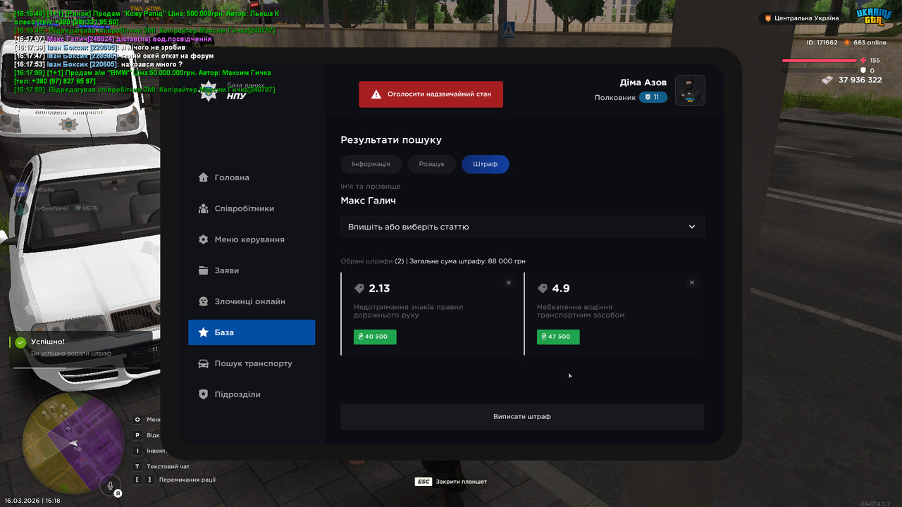The width and height of the screenshot is (902, 507).
Task: Open the Головна menu item
Action: 252,177
